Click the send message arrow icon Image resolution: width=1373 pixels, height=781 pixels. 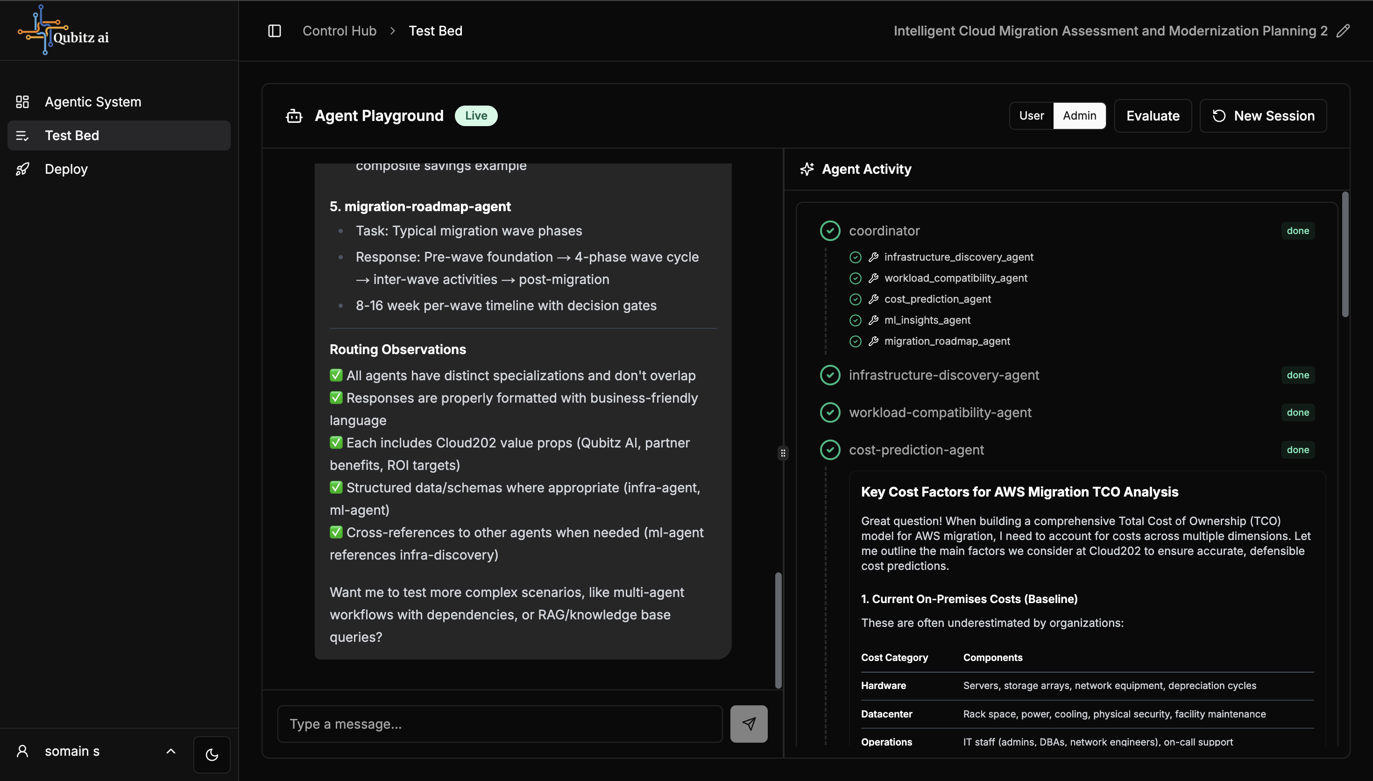pyautogui.click(x=749, y=724)
